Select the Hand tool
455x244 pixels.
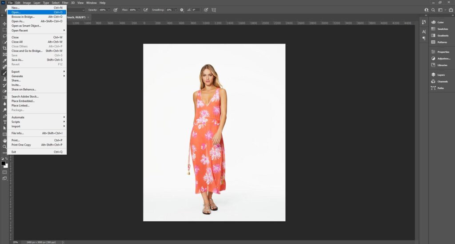point(4,140)
